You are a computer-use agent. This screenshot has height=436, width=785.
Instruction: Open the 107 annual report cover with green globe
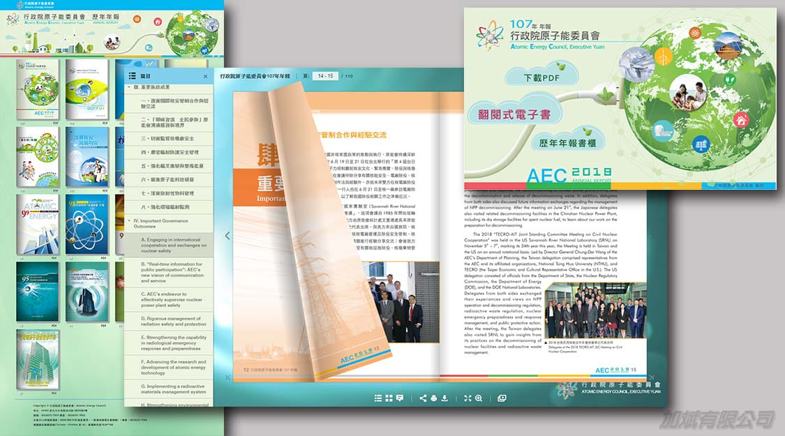[x=38, y=89]
